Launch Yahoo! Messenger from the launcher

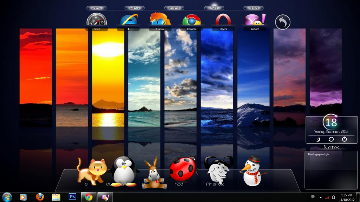click(255, 20)
